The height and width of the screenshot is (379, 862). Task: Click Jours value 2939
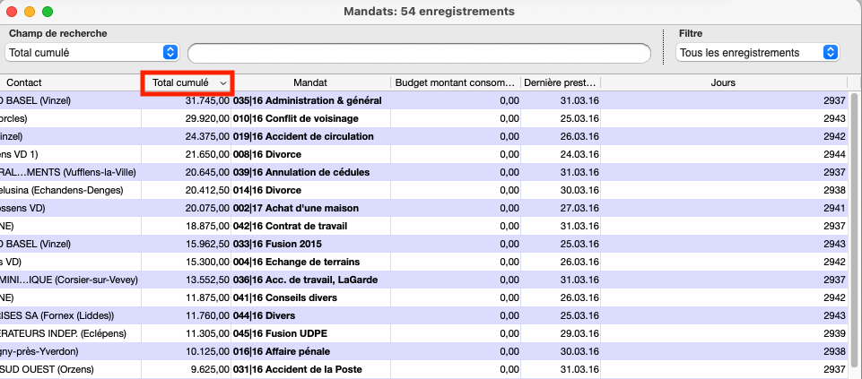834,333
